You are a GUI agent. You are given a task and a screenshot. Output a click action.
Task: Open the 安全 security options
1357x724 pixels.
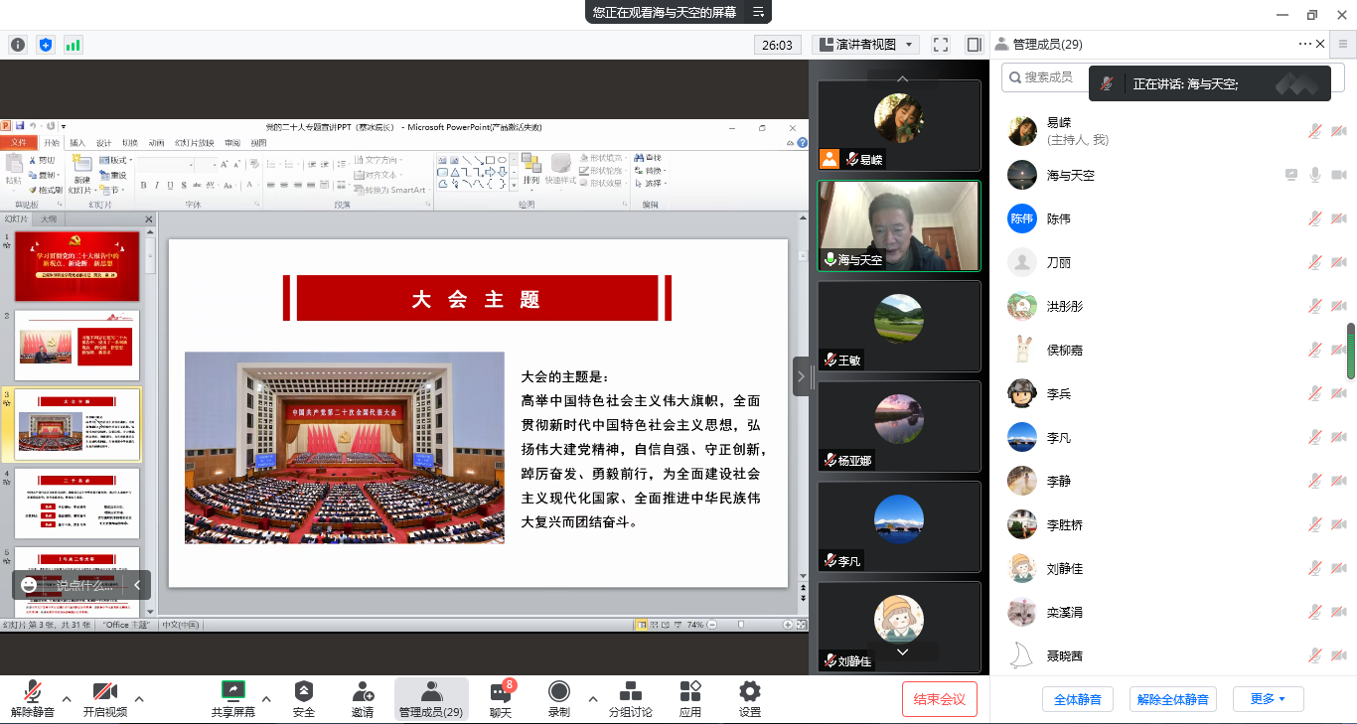(x=304, y=699)
